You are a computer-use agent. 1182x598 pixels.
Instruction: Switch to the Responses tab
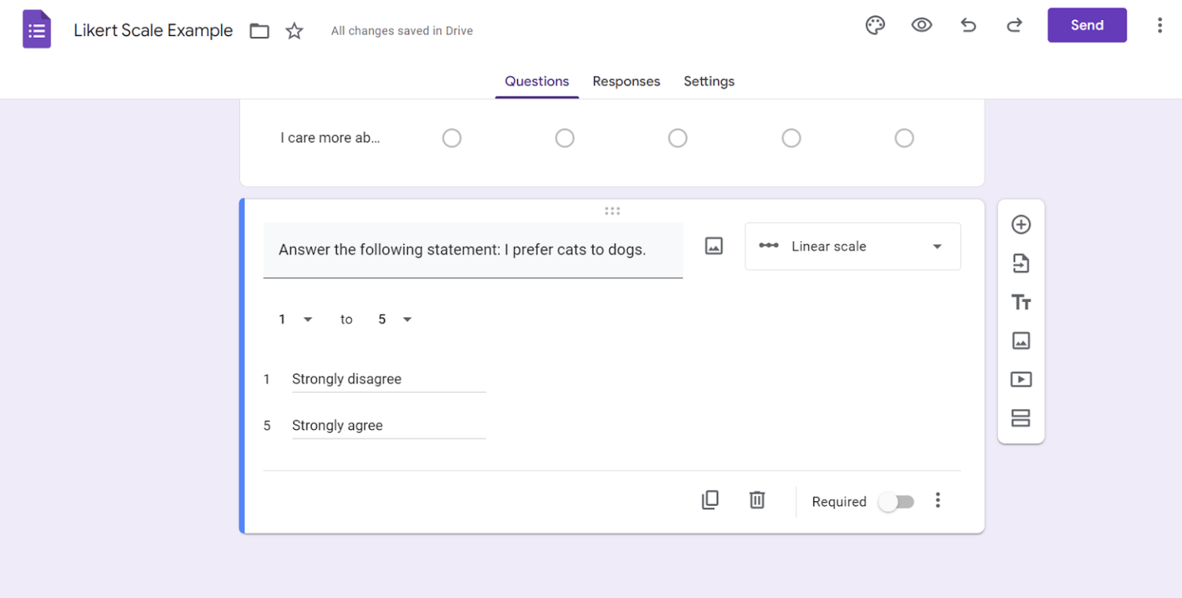pyautogui.click(x=626, y=81)
